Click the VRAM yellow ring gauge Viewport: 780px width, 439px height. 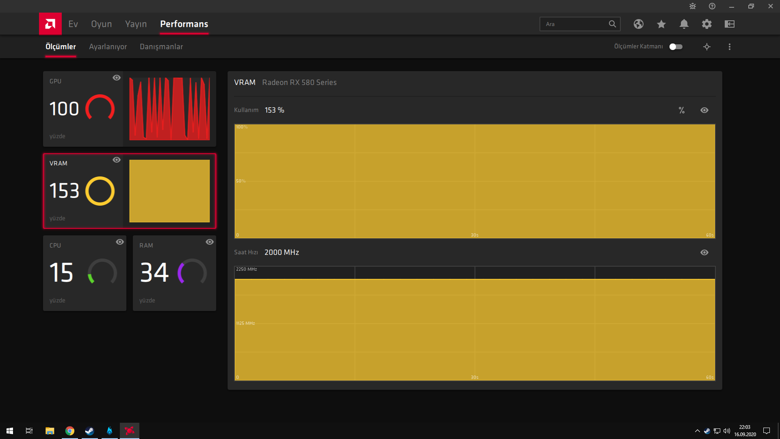tap(100, 191)
